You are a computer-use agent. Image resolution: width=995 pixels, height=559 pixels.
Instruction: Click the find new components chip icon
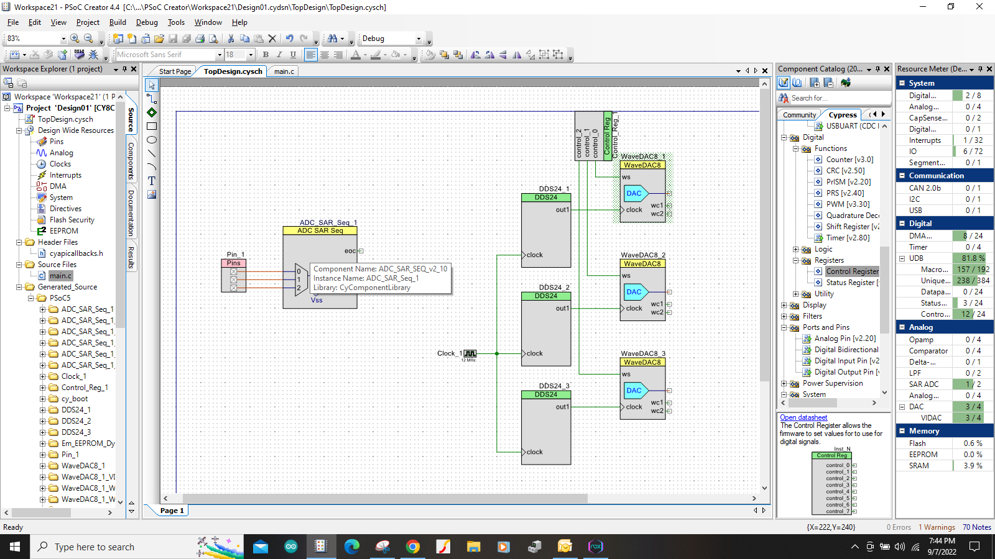pos(846,83)
